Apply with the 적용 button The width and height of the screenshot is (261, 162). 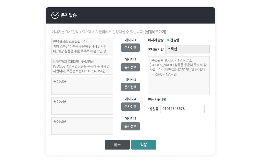tap(144, 145)
